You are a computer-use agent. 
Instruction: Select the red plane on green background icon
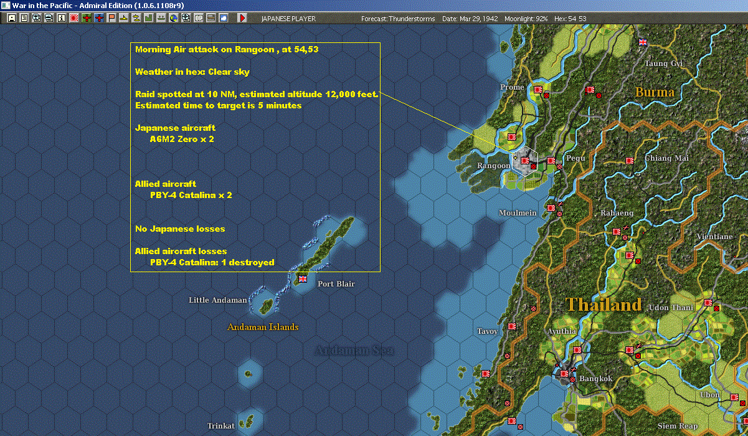click(87, 18)
